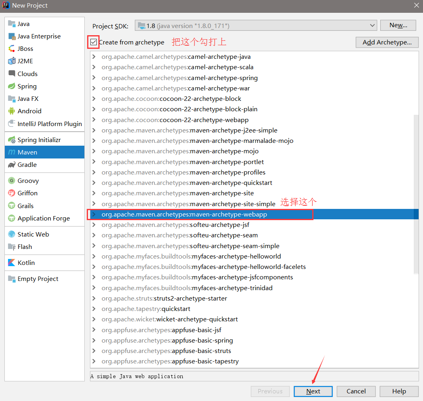This screenshot has height=401, width=423.
Task: Expand struts2-archetype-starter node
Action: coord(94,299)
